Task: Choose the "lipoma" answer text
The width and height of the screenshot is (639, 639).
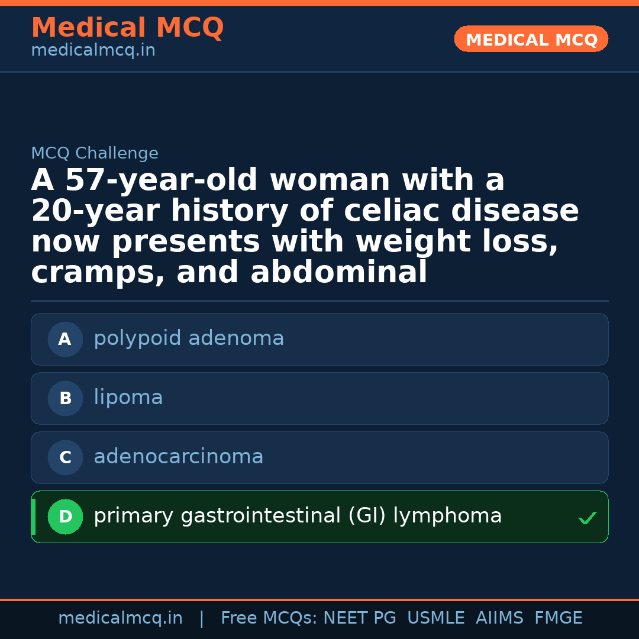Action: point(128,398)
